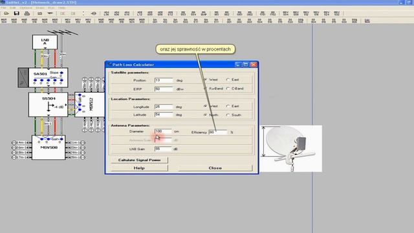Select the MSV512 multiswitch block in diagram
Image resolution: width=414 pixels, height=233 pixels.
[x=90, y=104]
